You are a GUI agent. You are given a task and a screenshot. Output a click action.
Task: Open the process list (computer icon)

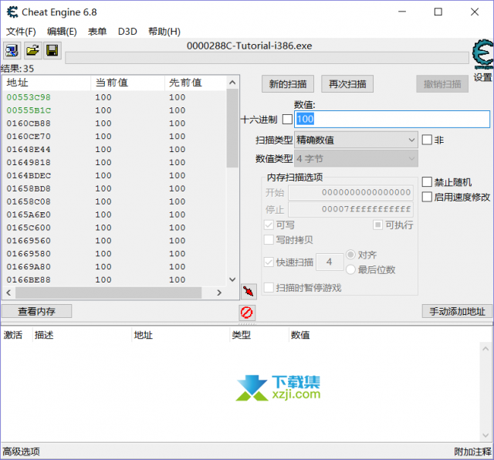12,50
